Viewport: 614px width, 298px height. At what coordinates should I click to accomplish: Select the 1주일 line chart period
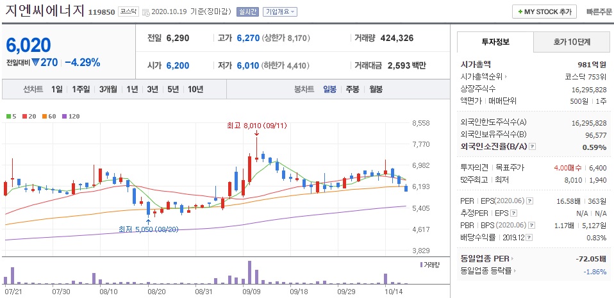coord(81,89)
